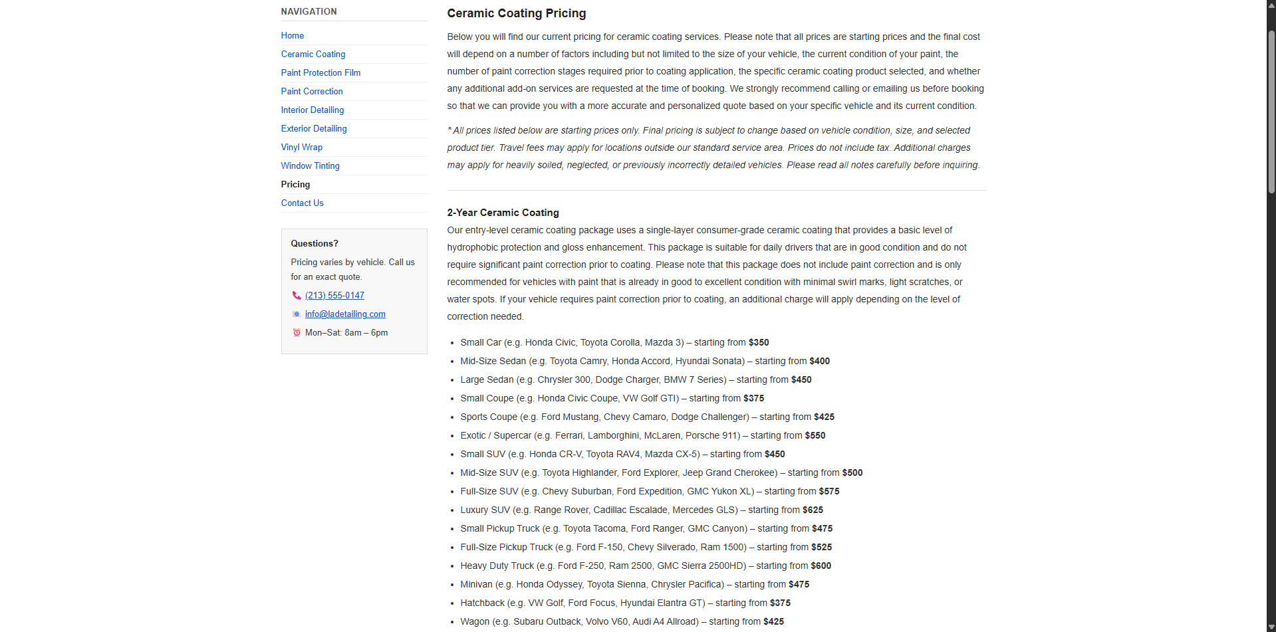Open the Home navigation link
This screenshot has height=632, width=1276.
pyautogui.click(x=293, y=36)
